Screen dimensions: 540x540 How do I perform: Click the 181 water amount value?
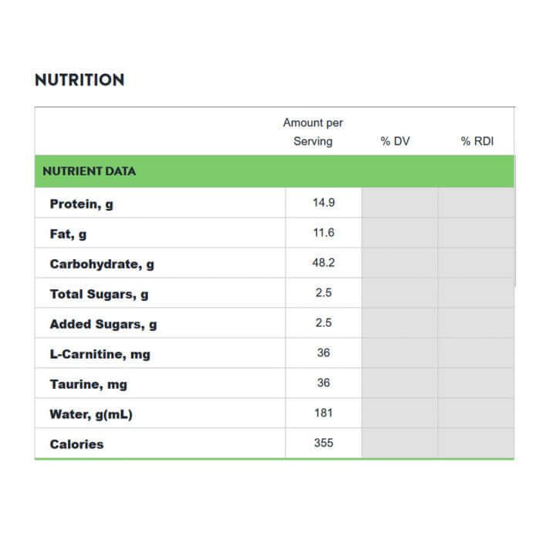[x=323, y=413]
